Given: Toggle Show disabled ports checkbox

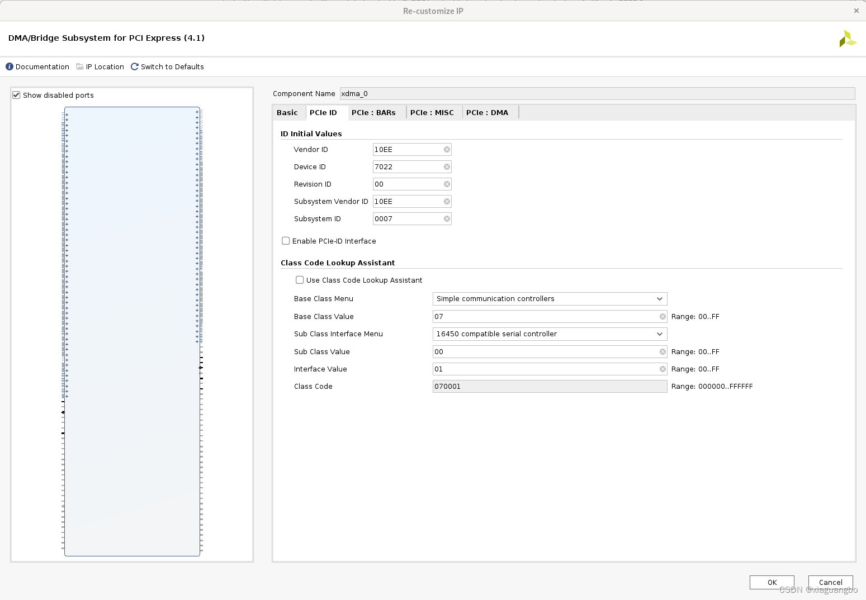Looking at the screenshot, I should (16, 95).
